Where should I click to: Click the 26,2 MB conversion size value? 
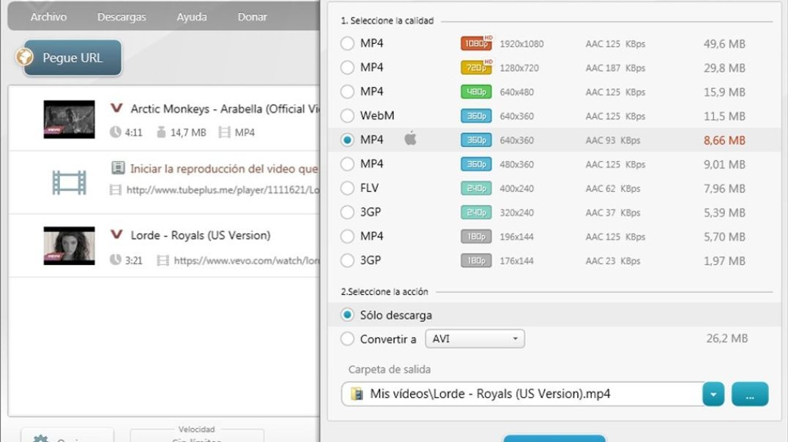pos(726,339)
